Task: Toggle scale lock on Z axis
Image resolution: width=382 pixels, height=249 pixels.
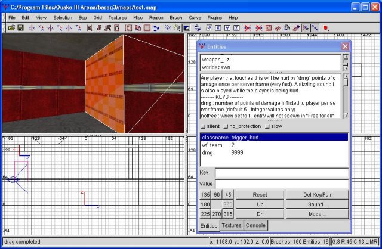Action: pos(236,28)
